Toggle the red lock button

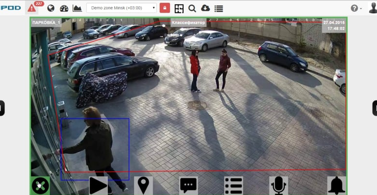(x=165, y=8)
